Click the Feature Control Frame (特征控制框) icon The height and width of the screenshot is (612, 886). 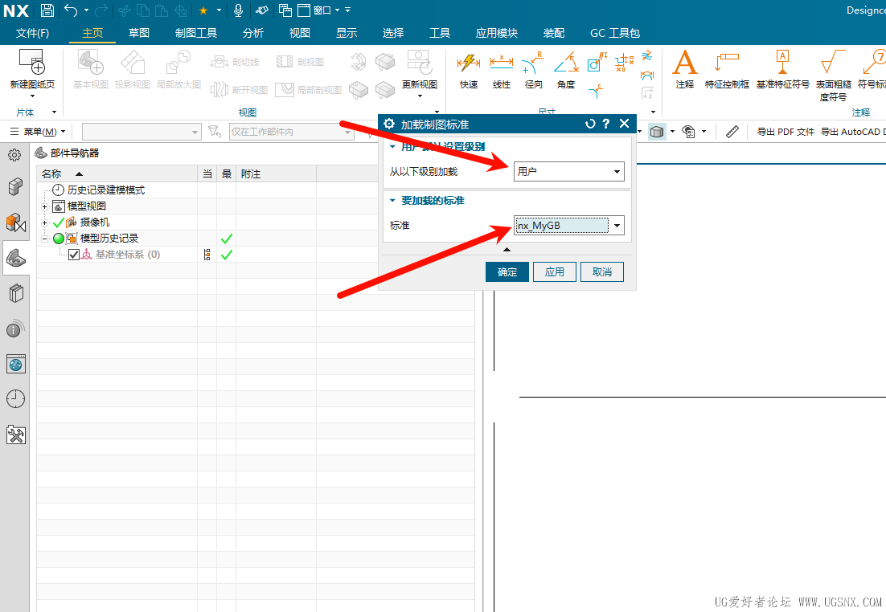tap(727, 62)
